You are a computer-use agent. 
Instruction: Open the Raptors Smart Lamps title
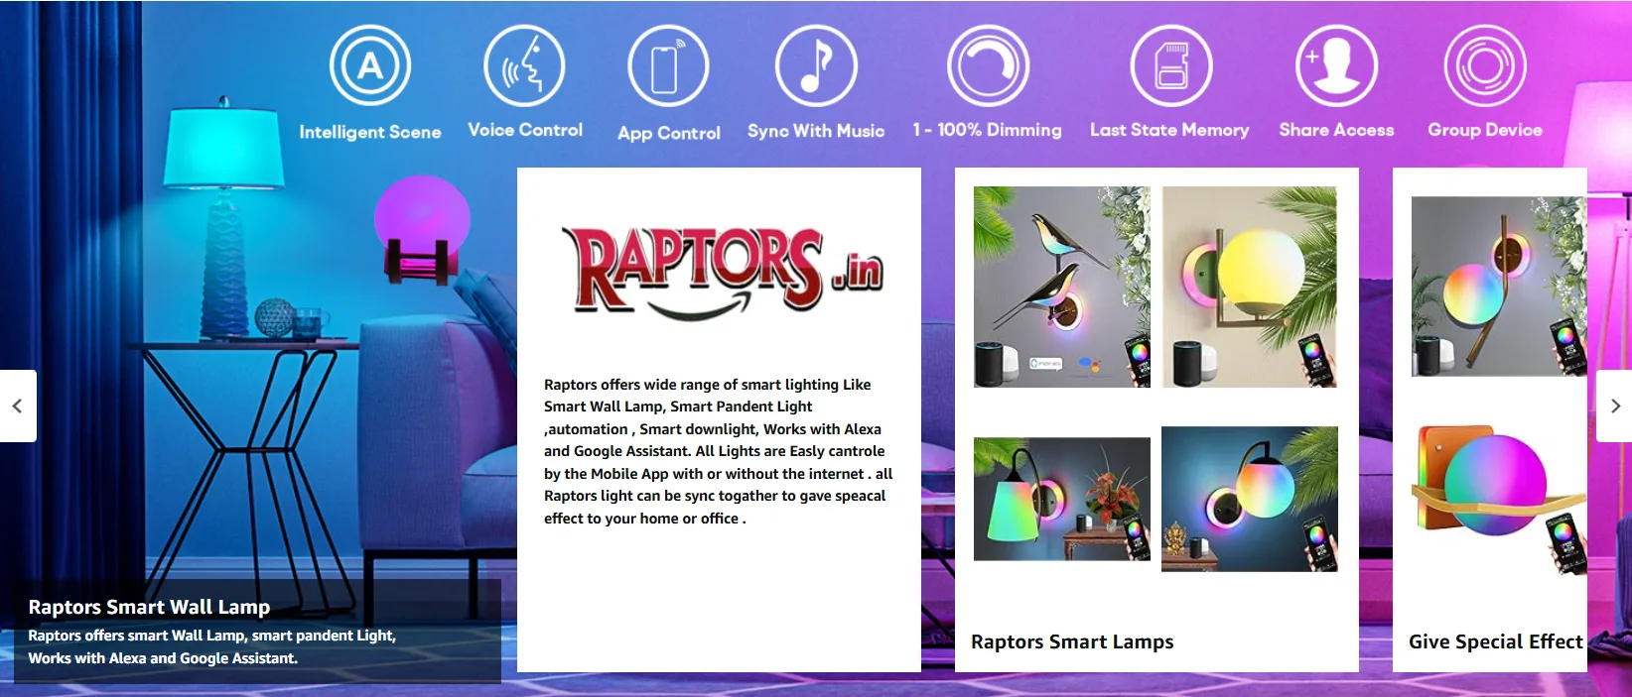[x=1072, y=641]
